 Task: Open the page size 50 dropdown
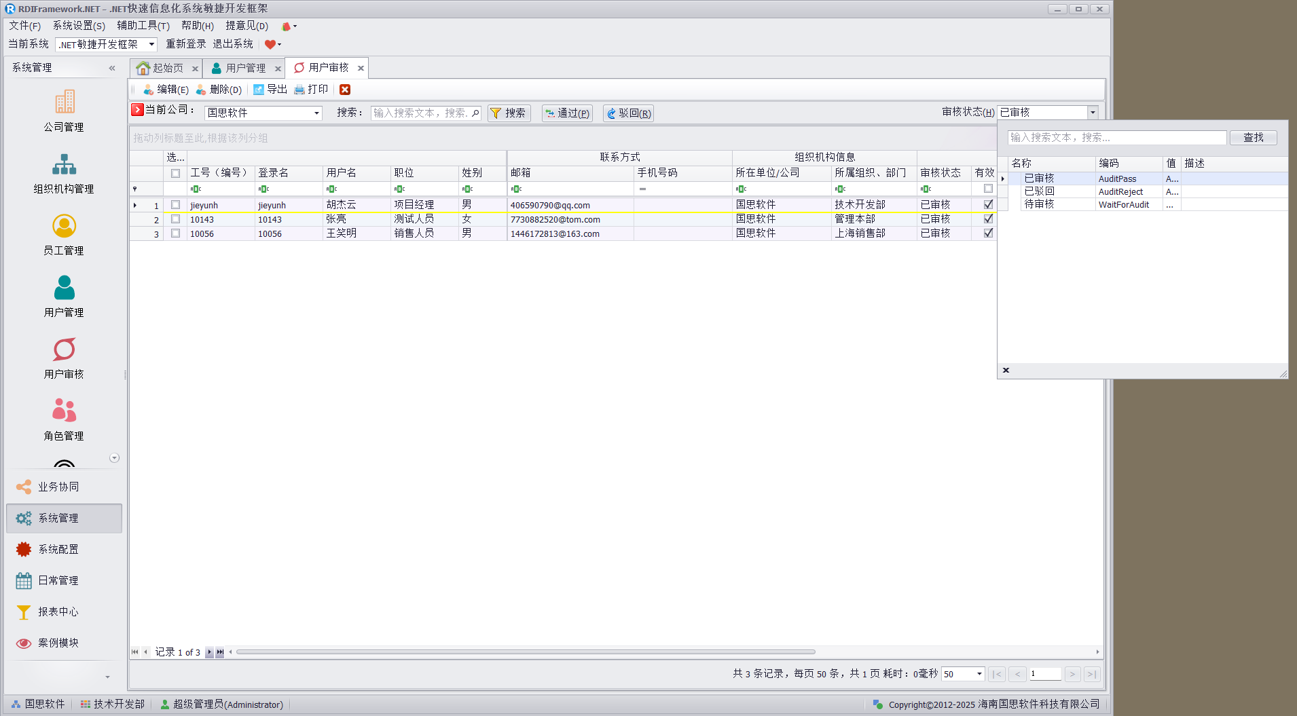[x=979, y=674]
